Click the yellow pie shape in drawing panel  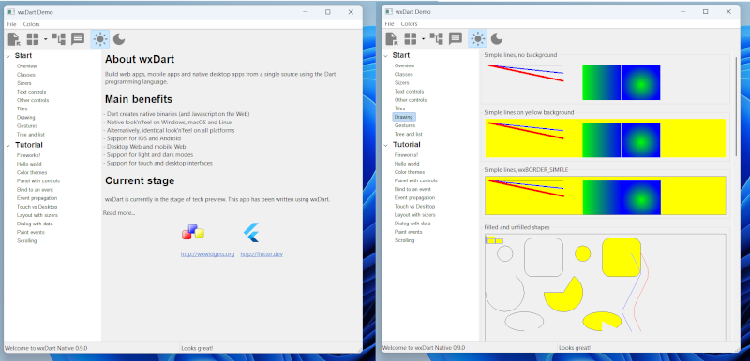point(563,295)
